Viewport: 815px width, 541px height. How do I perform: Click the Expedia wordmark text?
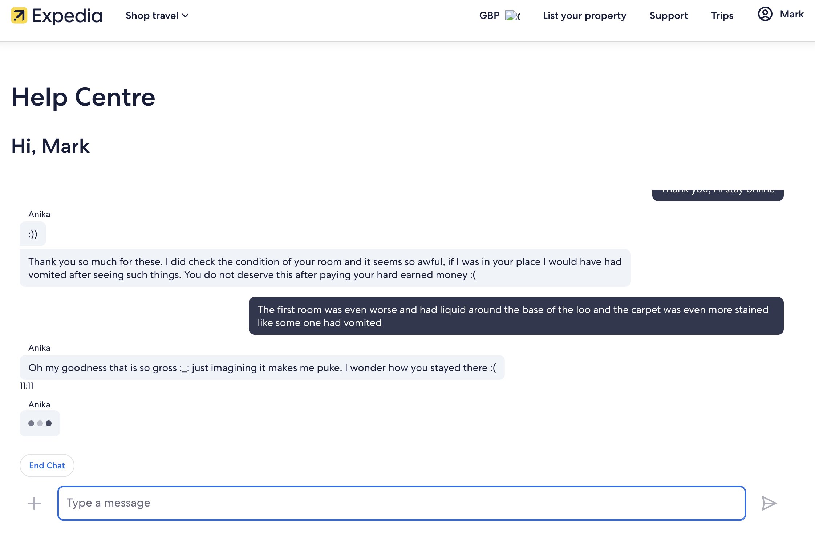67,16
